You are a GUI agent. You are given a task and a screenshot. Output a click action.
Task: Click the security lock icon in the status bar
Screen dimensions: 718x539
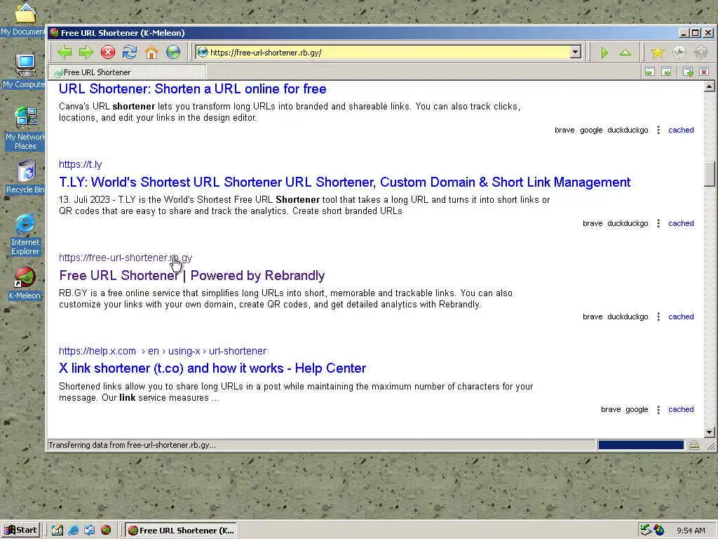point(694,445)
